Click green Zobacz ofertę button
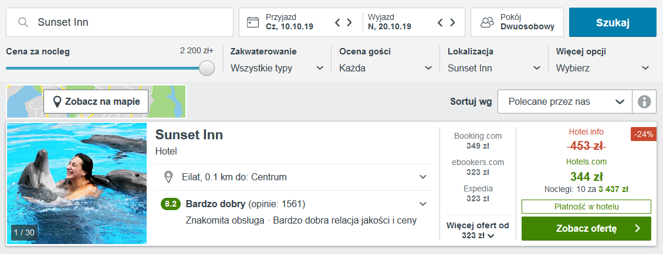The width and height of the screenshot is (663, 254). click(586, 229)
